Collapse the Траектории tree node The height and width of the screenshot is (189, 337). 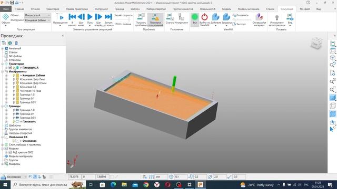[x=2, y=64]
